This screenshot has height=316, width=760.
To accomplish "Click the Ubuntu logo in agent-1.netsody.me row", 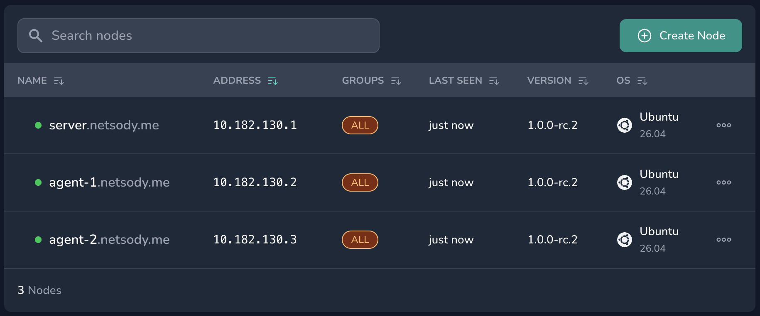I will point(625,182).
